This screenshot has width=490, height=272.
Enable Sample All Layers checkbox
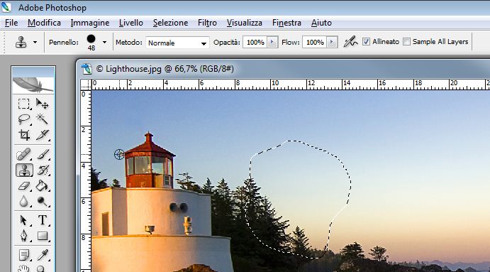click(406, 42)
